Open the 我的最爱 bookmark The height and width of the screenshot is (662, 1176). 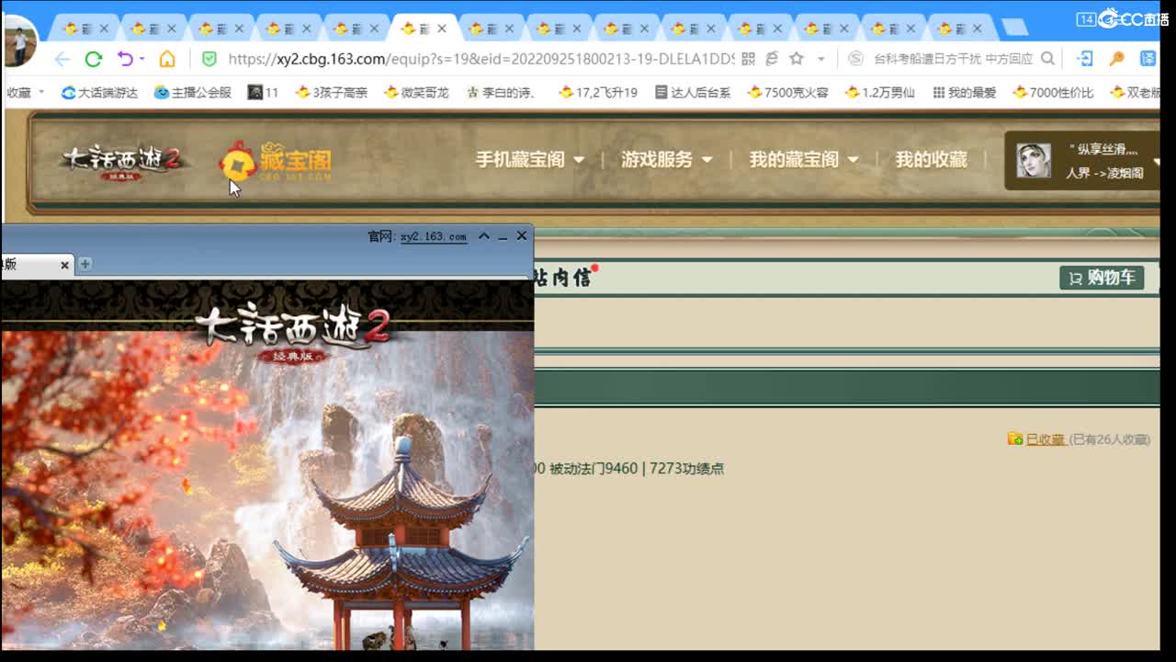point(964,92)
